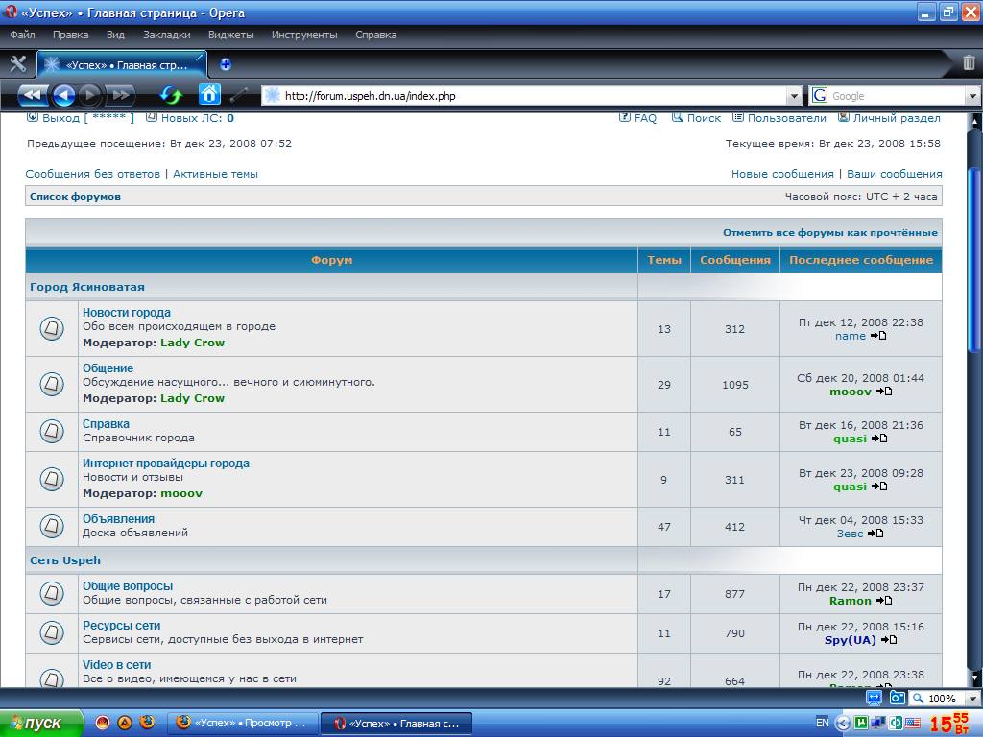Open a new tab with plus icon
Screen dimensions: 983x737
point(226,64)
